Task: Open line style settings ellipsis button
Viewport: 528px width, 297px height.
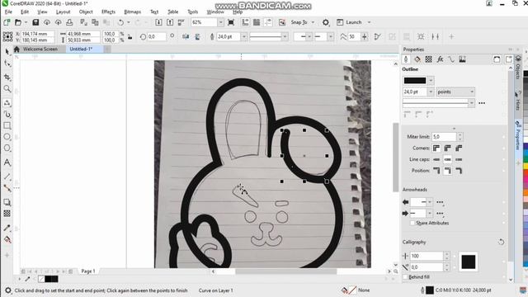Action: coord(482,103)
